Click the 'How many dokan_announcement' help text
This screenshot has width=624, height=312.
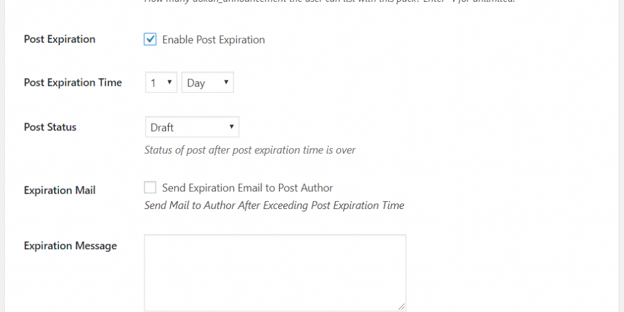click(329, 2)
